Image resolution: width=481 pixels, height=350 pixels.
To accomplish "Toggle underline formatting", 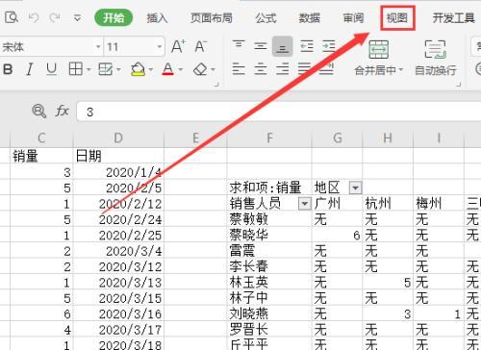I will click(x=51, y=69).
